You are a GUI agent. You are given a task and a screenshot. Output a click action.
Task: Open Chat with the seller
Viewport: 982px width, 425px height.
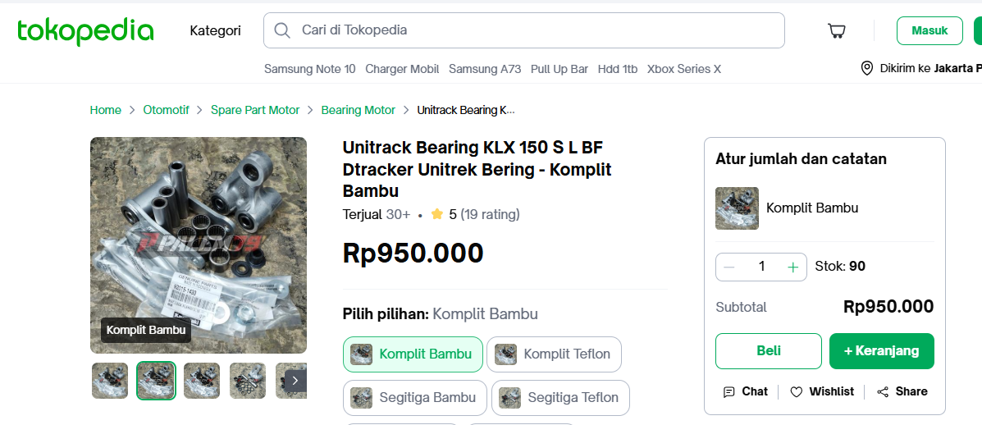coord(745,391)
